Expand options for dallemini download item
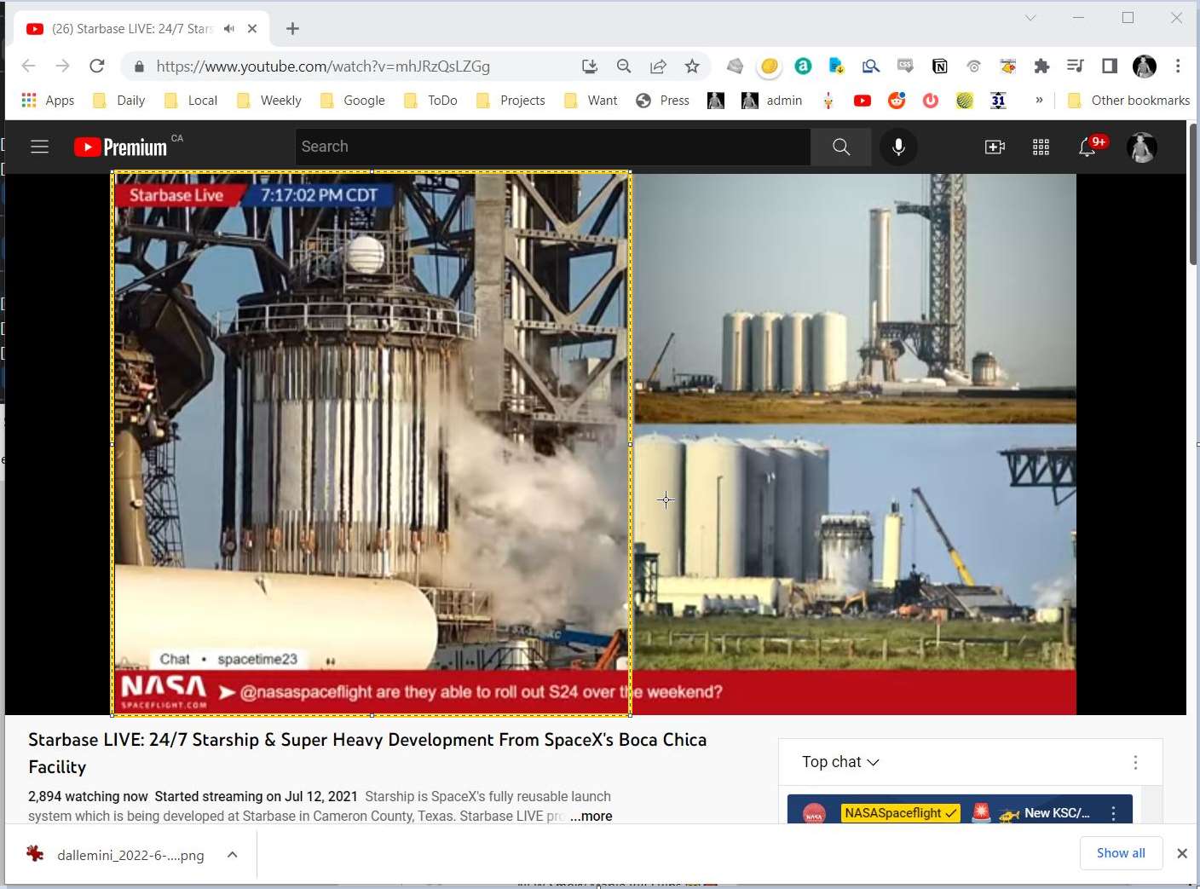This screenshot has height=889, width=1200. 232,855
